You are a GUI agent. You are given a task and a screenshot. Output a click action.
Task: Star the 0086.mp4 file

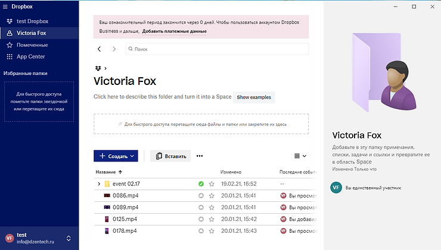(x=212, y=195)
